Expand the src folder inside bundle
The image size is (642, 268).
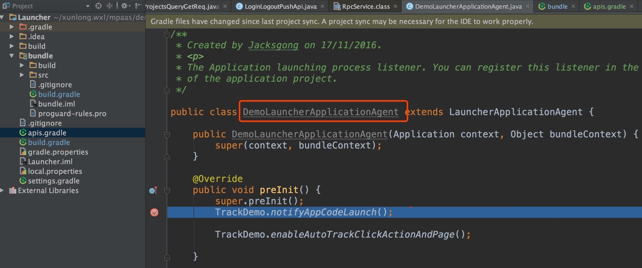(x=22, y=75)
